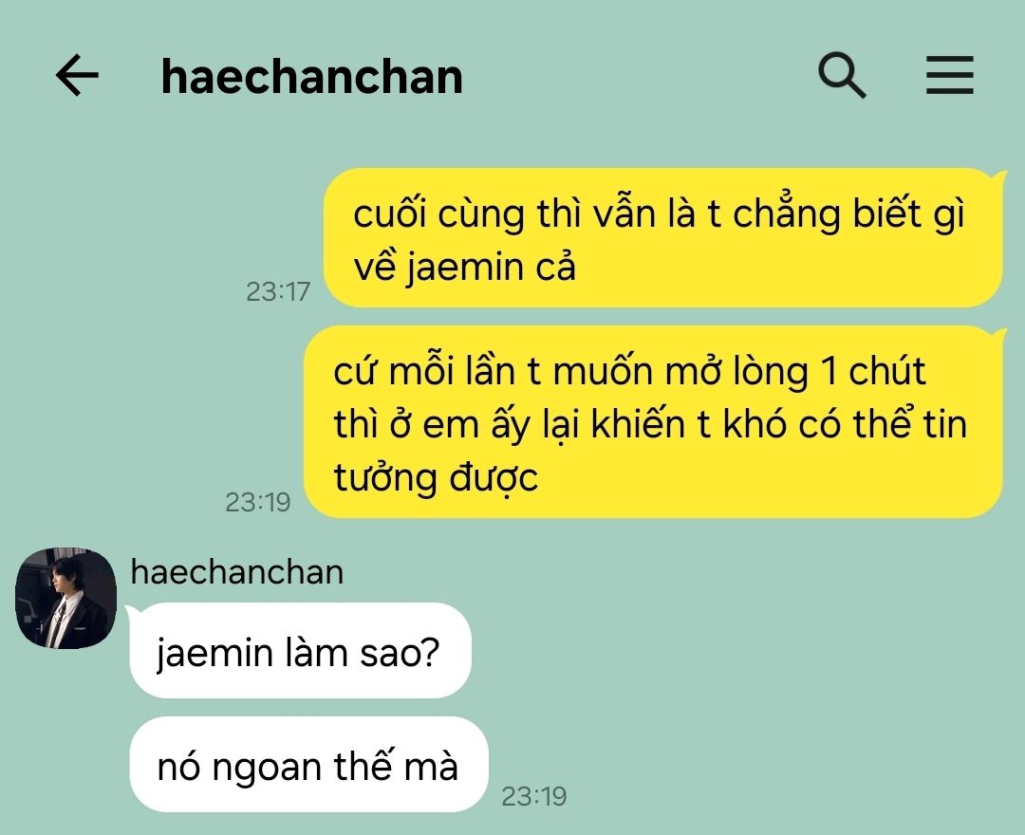
Task: Select the yellow message starting "cứ mỗi lần"
Action: (653, 422)
